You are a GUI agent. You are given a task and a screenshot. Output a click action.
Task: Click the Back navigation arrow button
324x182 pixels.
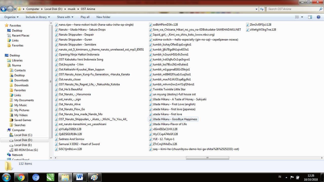point(4,9)
